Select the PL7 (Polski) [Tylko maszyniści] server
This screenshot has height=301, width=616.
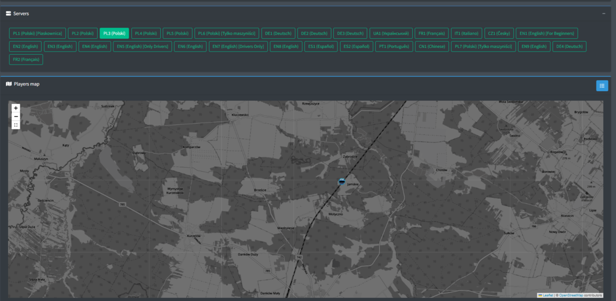(x=483, y=46)
